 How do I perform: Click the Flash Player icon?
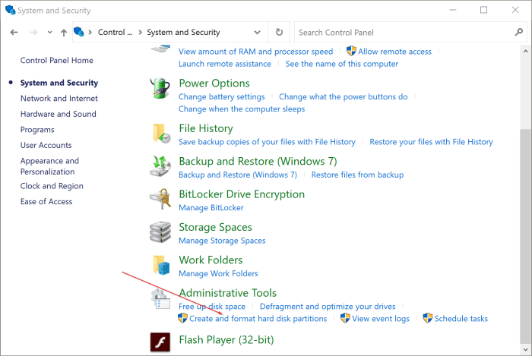[x=160, y=342]
